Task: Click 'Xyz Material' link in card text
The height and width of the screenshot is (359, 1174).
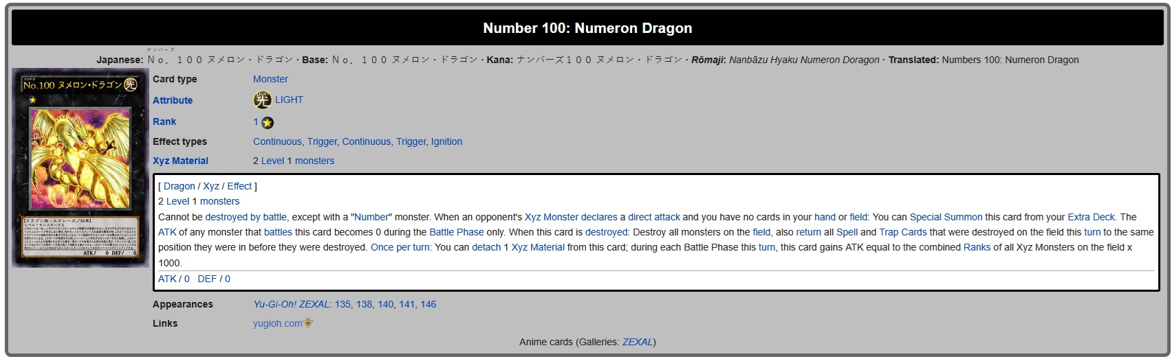Action: point(538,247)
